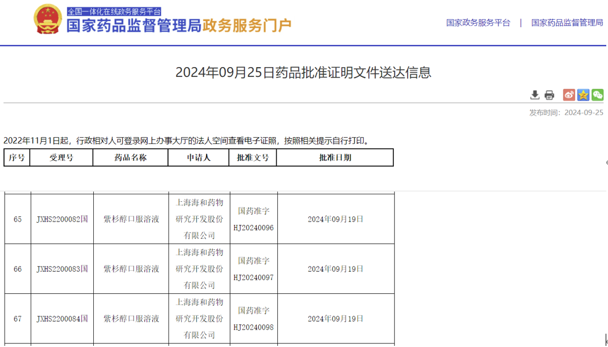
Task: Select acceptance number JXHS2200082国
Action: point(61,219)
